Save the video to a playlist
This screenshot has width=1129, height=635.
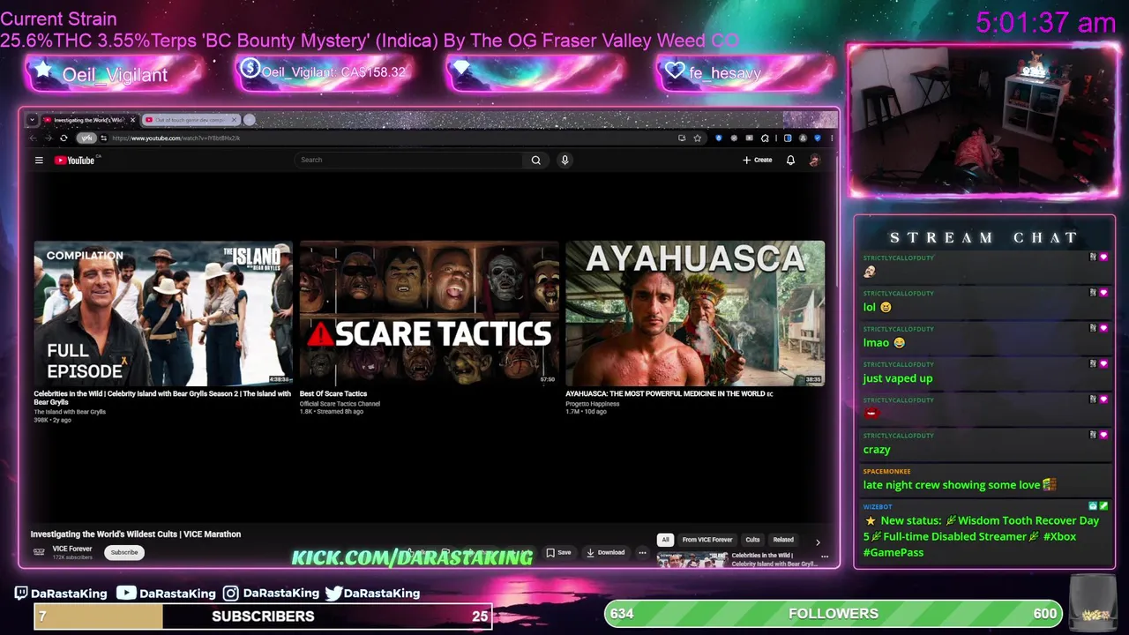pos(558,553)
